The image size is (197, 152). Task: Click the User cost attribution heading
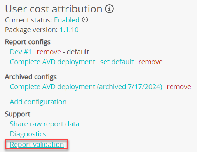point(54,9)
